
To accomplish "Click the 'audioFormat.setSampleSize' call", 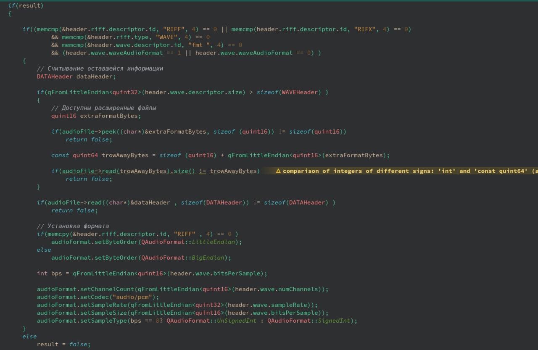I will (x=82, y=313).
